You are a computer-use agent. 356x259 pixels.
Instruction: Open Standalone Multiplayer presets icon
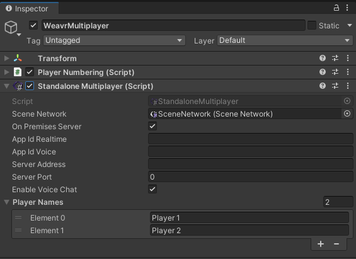coord(335,86)
